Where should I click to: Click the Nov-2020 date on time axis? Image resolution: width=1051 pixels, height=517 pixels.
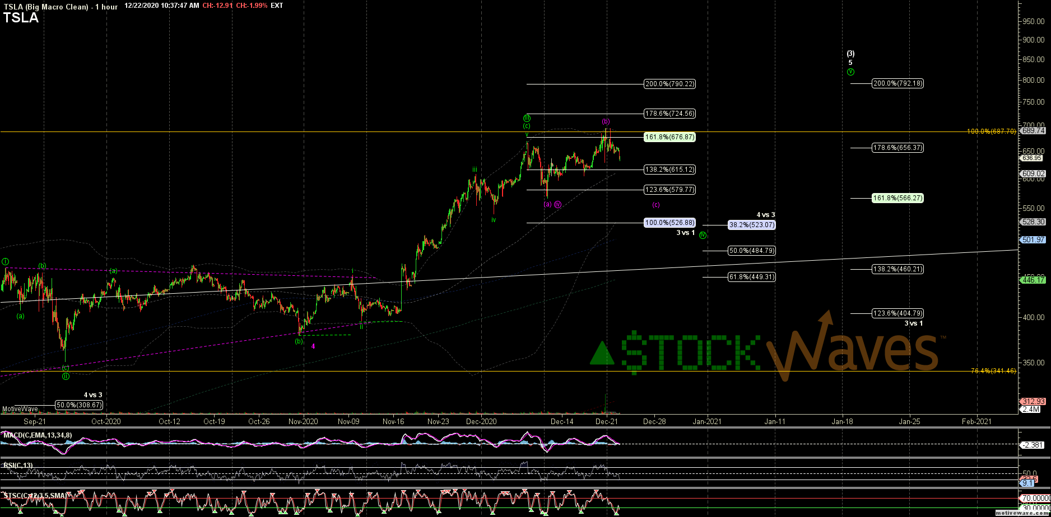[303, 421]
